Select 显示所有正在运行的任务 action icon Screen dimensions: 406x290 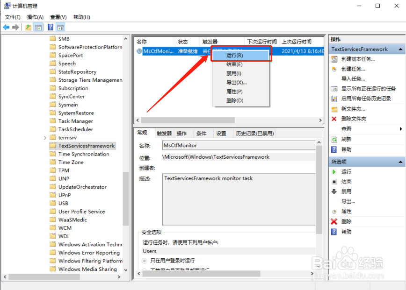click(335, 87)
